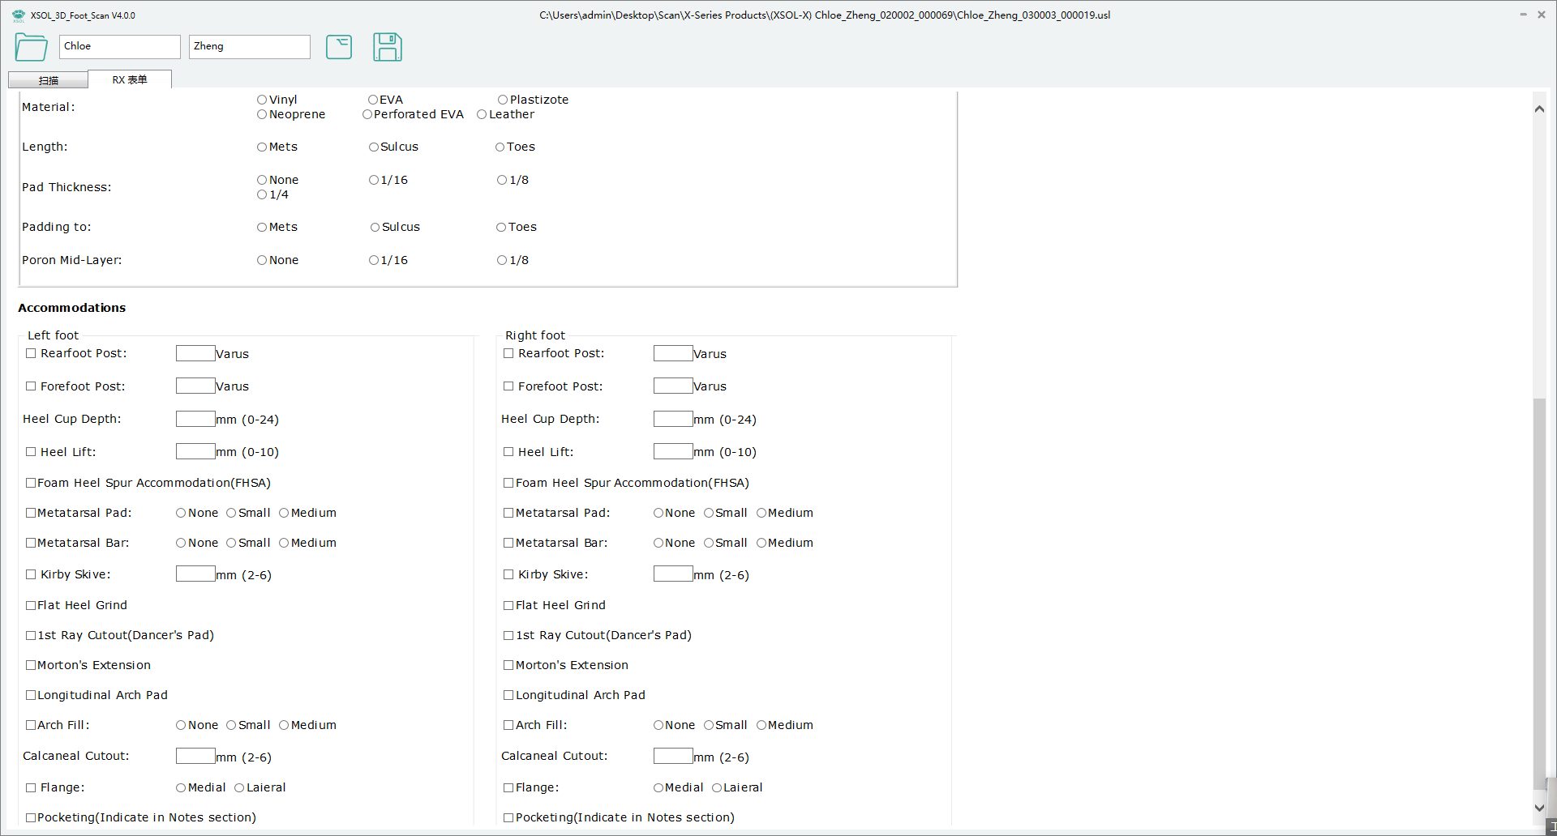
Task: Edit the first name field Chloe
Action: pyautogui.click(x=120, y=46)
